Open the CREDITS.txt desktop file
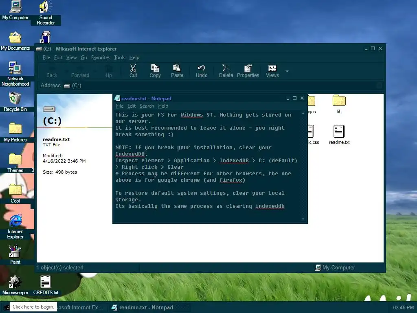 pyautogui.click(x=46, y=285)
